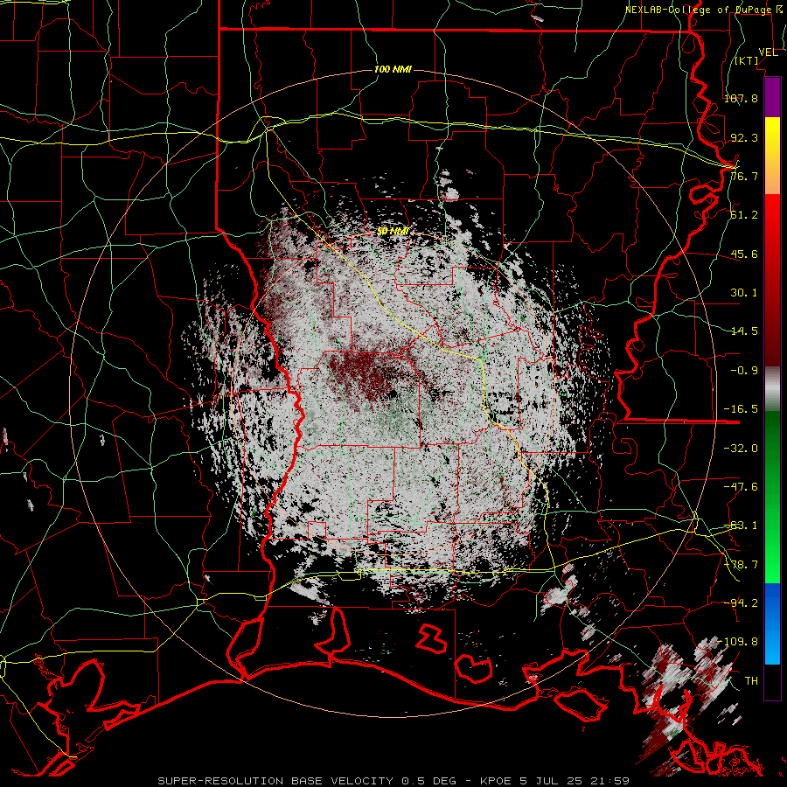Click the TH label on the legend
787x787 pixels.
(751, 681)
